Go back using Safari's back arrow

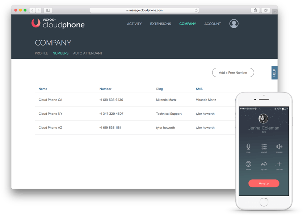tap(32, 10)
